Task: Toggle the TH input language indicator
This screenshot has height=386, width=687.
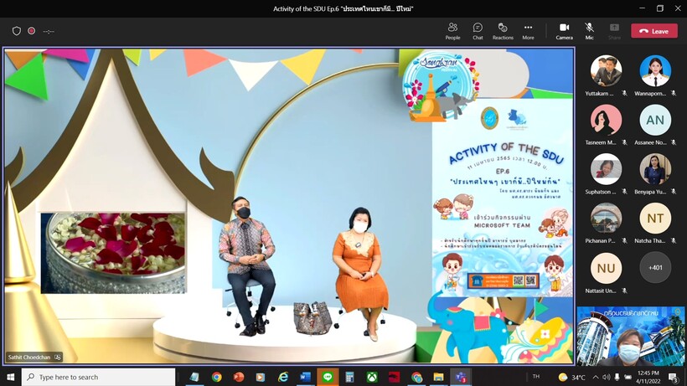Action: tap(536, 377)
